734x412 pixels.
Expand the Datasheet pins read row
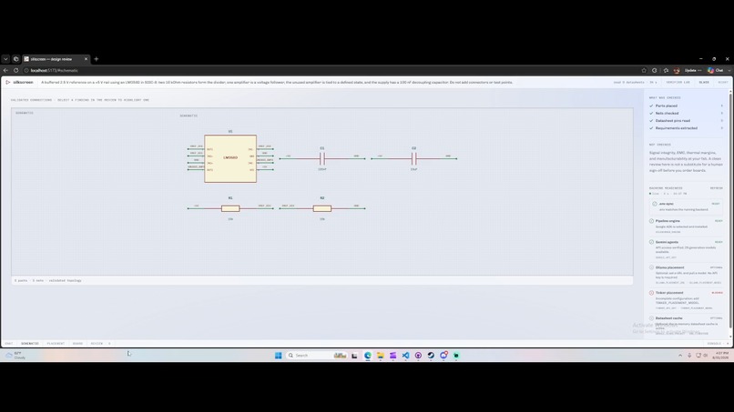(x=687, y=121)
